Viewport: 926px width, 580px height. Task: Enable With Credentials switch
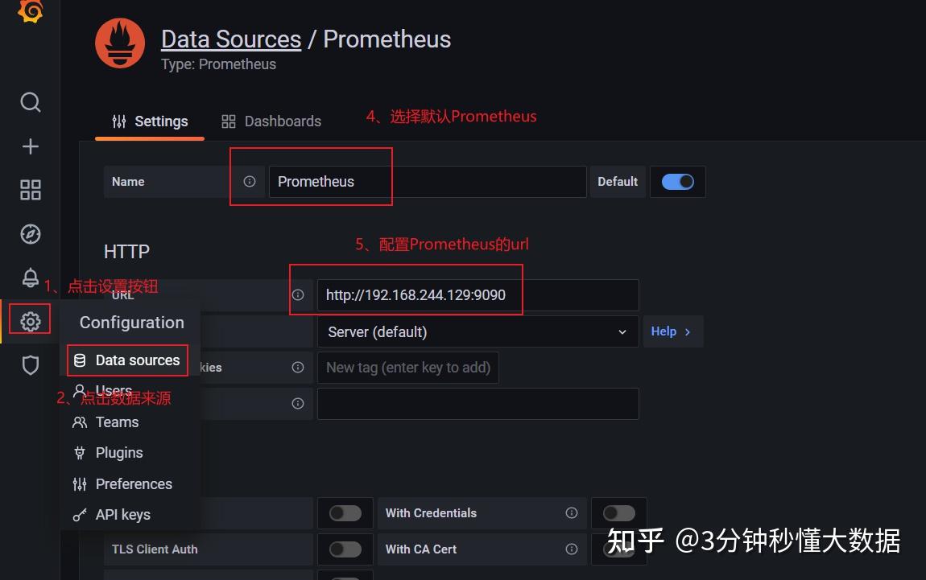(x=618, y=512)
